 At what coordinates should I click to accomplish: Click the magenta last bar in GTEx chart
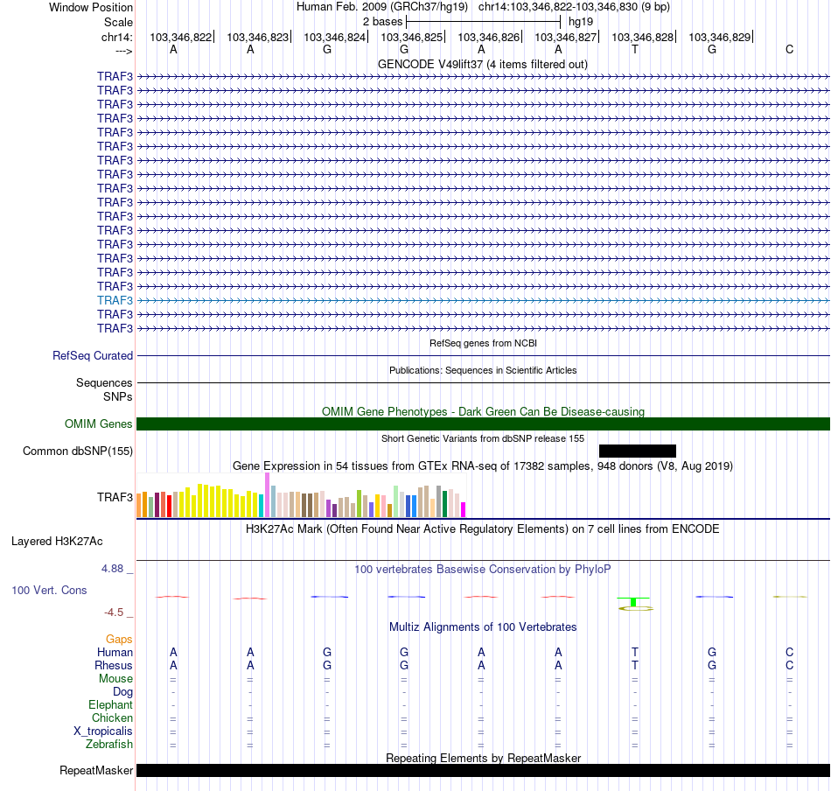point(464,509)
